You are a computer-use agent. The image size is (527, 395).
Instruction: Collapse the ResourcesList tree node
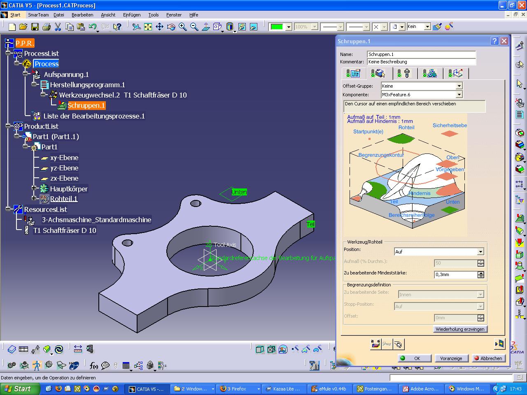(x=8, y=209)
